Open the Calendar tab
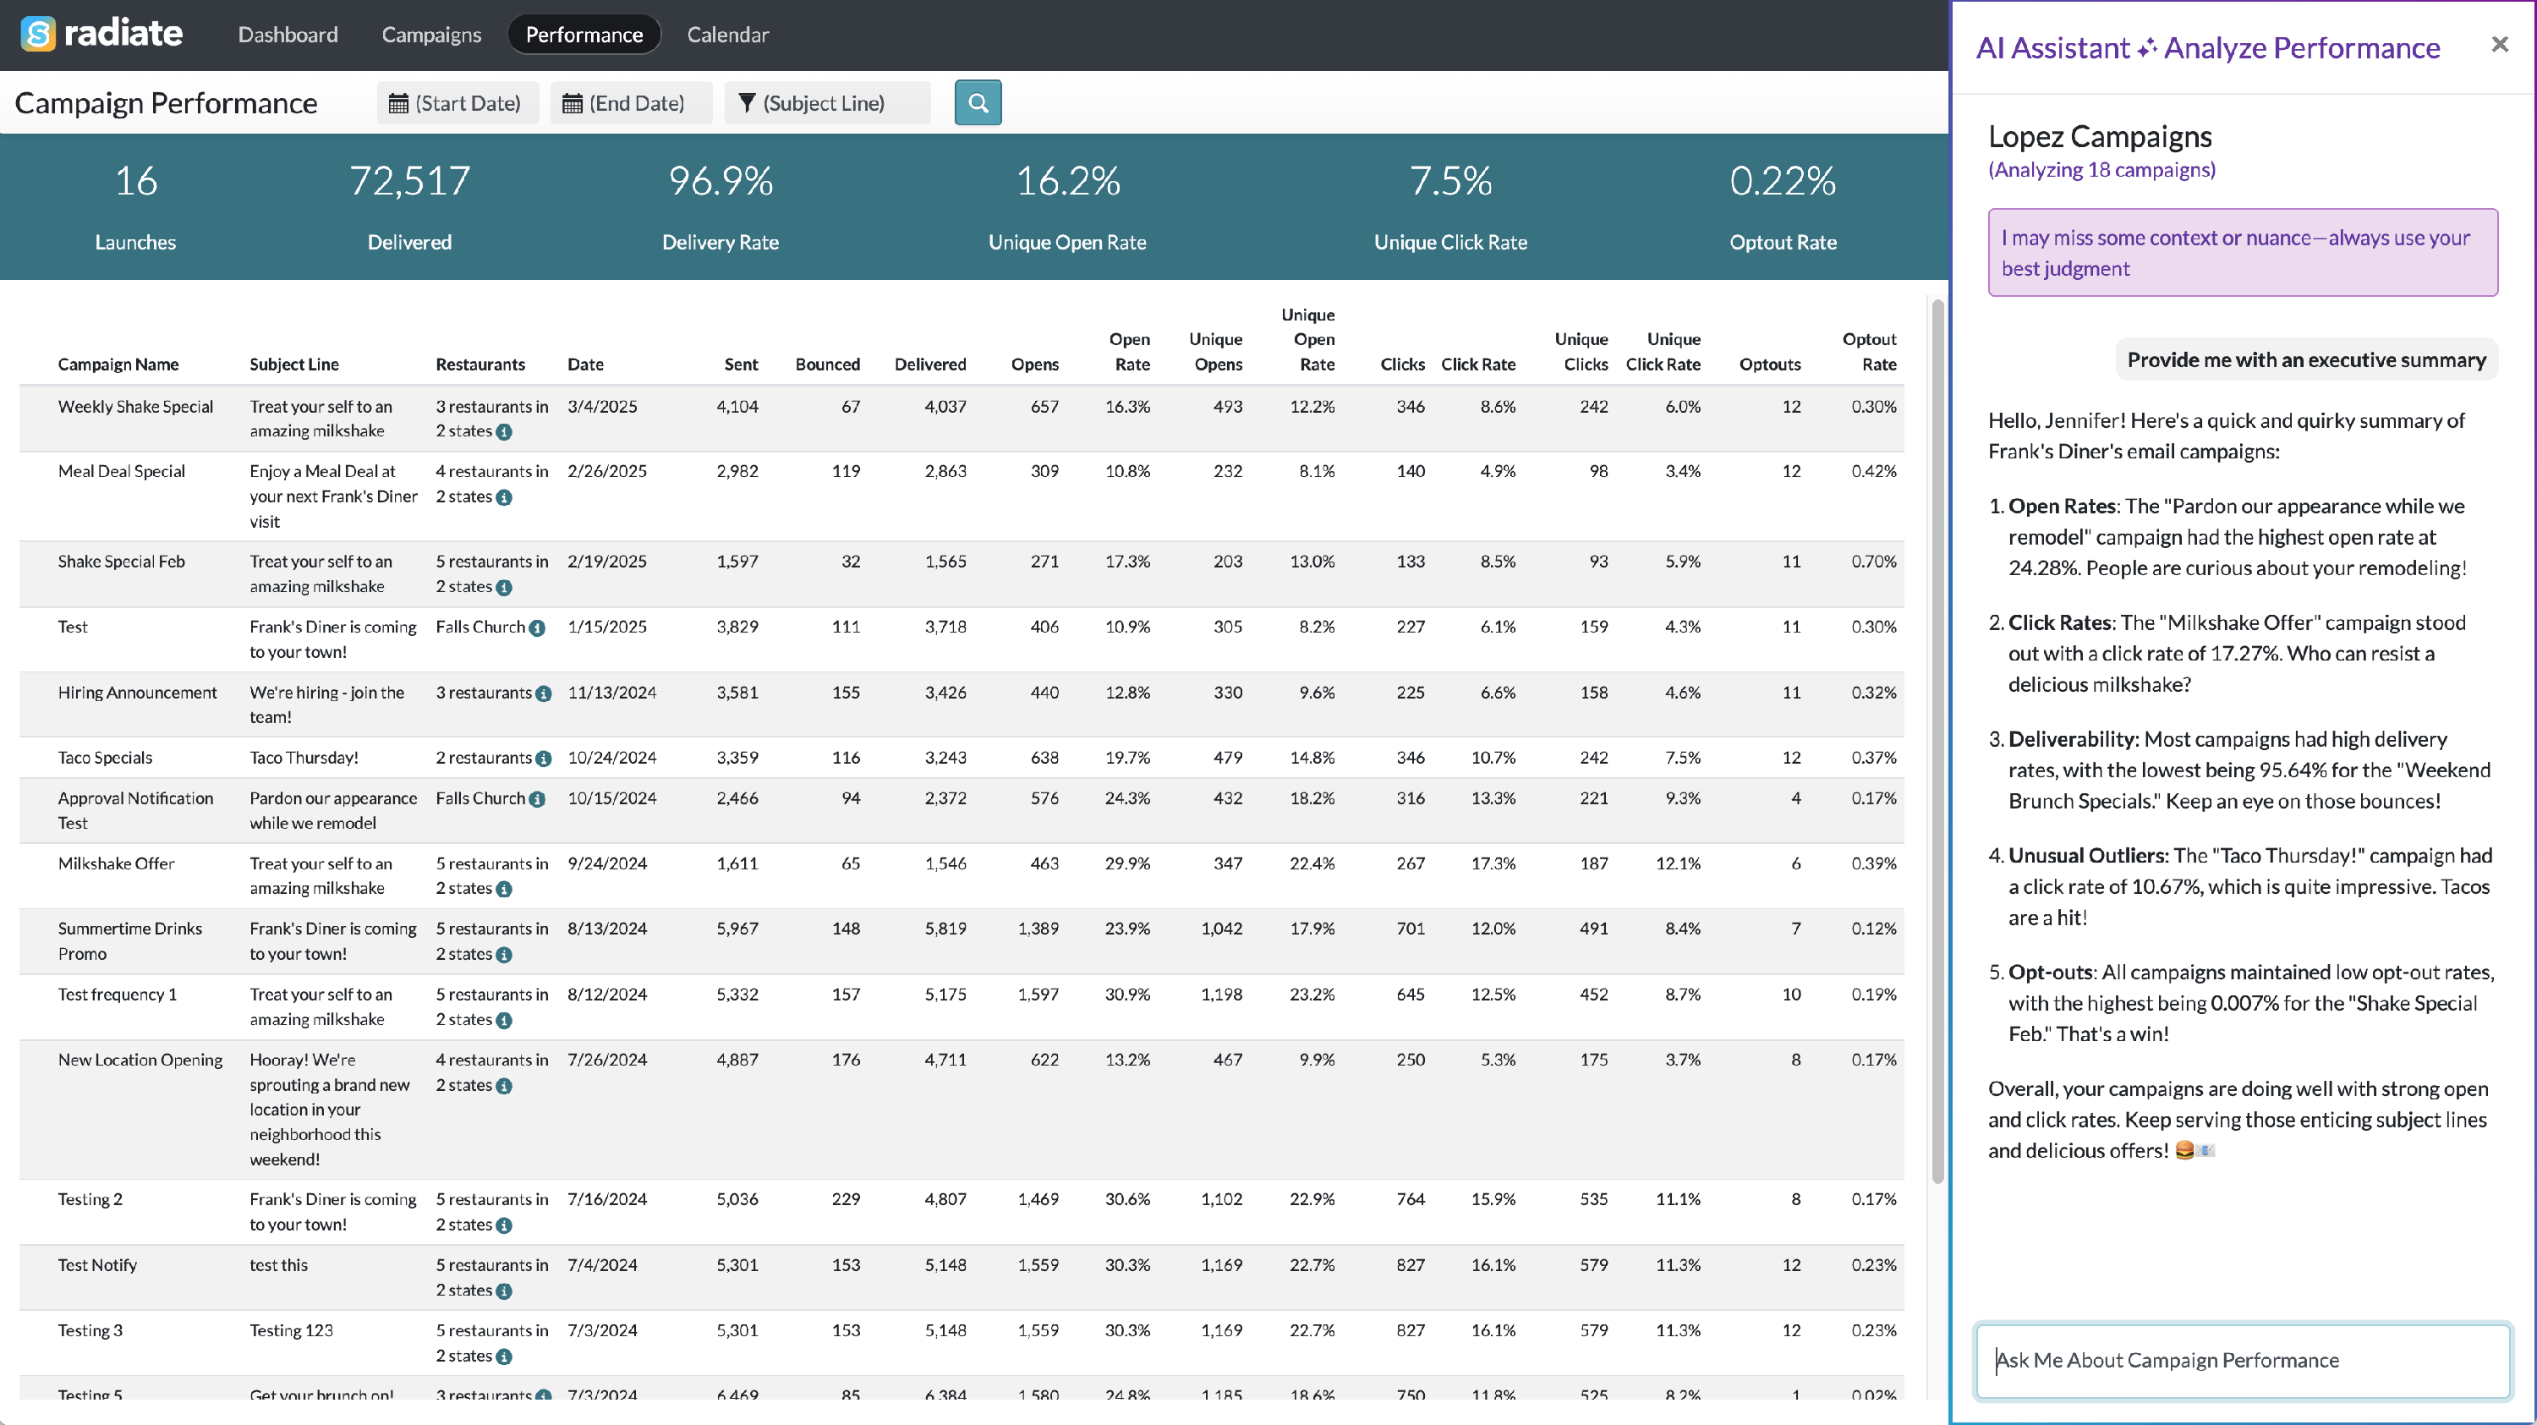This screenshot has height=1425, width=2537. (x=726, y=35)
